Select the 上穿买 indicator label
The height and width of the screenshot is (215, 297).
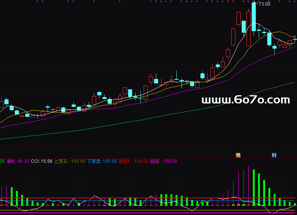[70, 161]
